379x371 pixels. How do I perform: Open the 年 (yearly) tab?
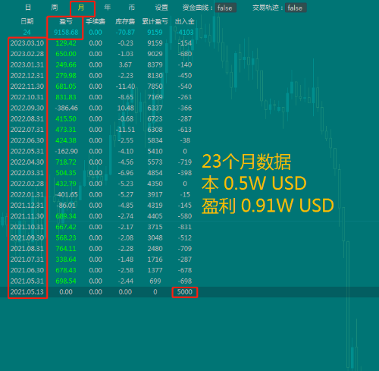coord(108,8)
